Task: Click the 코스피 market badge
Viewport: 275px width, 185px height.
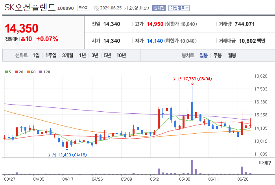Action: [x=83, y=8]
